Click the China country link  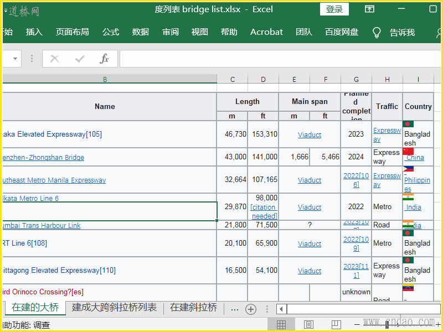click(x=415, y=158)
